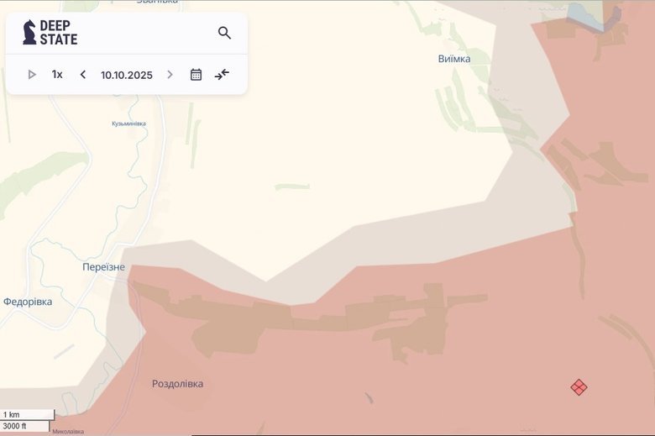This screenshot has width=655, height=436.
Task: Click the DEEP STATE title text
Action: (x=59, y=33)
